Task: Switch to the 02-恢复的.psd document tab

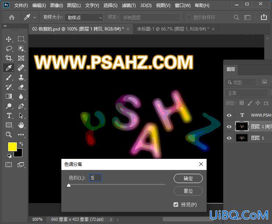Action: click(78, 29)
